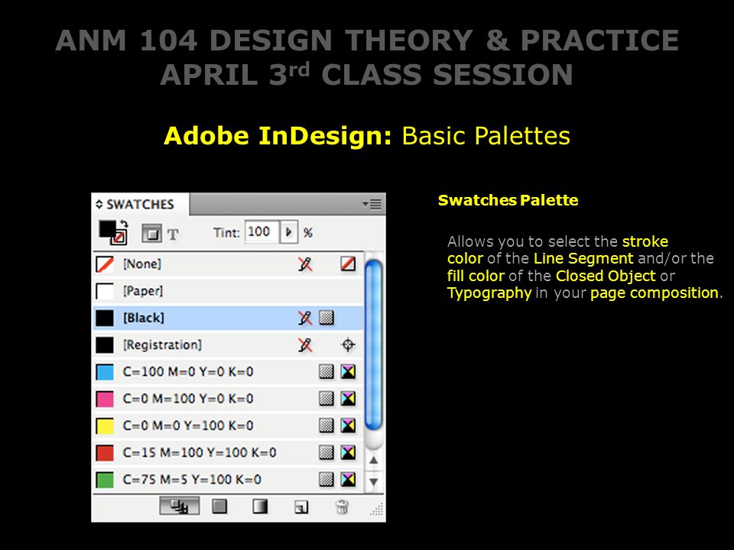Click CMYK mode icon on yellow row

coord(348,425)
